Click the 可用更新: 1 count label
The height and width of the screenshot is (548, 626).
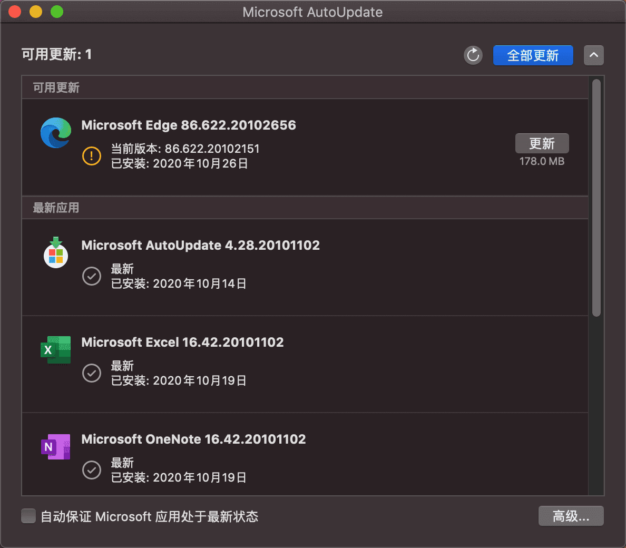click(x=56, y=54)
